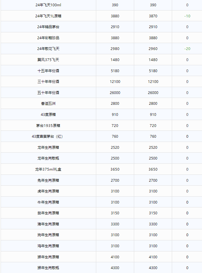The width and height of the screenshot is (202, 273).
Task: Click first 720 price for 茅台1935原箱
Action: (x=115, y=125)
